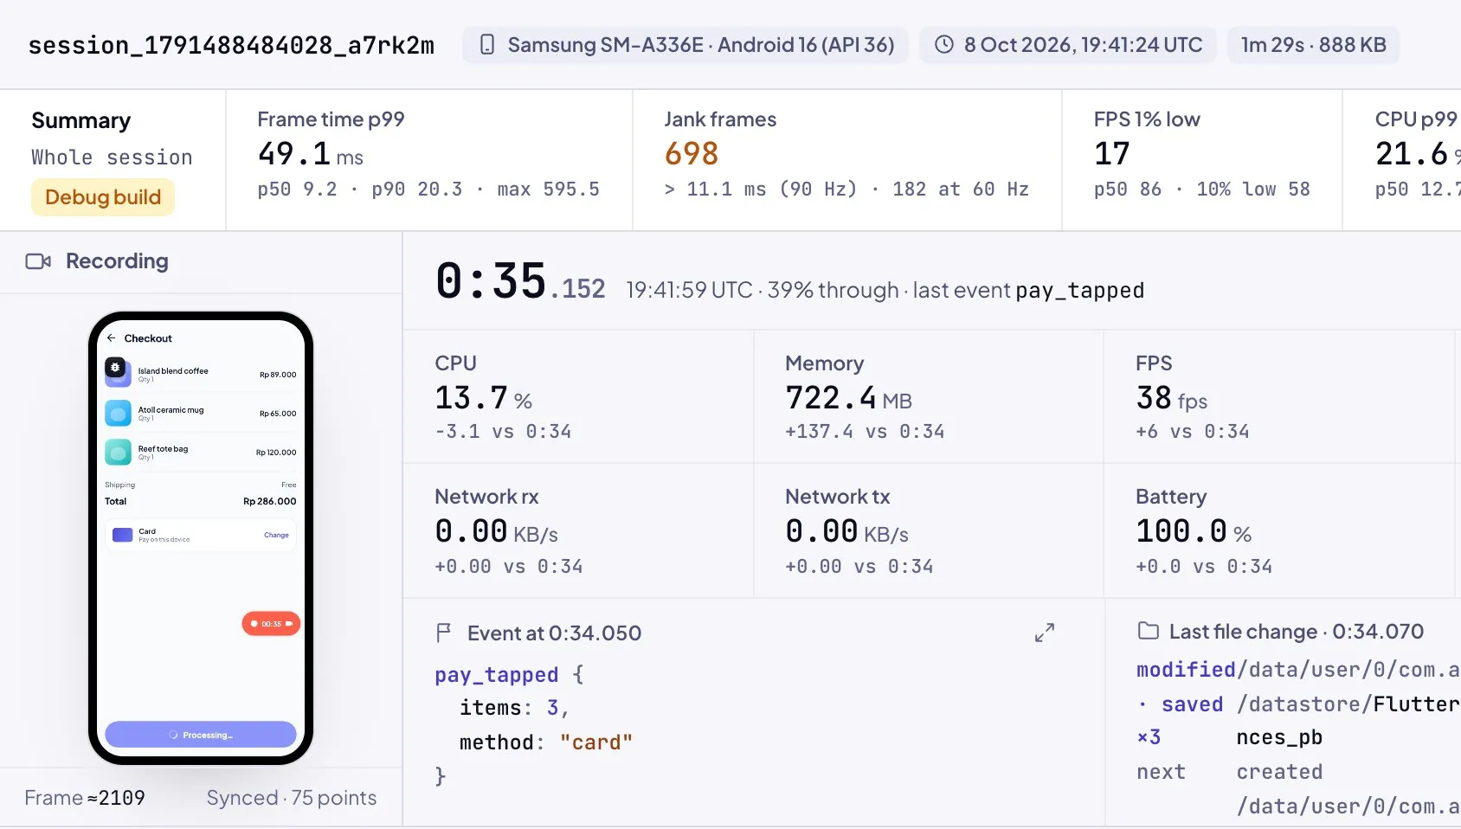
Task: Click the red 00:35 recording pill
Action: (x=271, y=624)
